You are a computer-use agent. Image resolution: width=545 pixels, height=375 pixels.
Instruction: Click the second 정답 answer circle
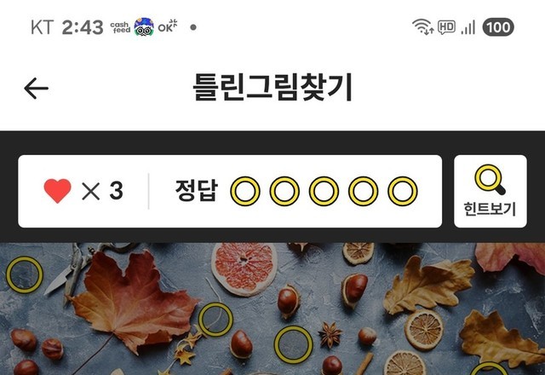[x=284, y=191]
